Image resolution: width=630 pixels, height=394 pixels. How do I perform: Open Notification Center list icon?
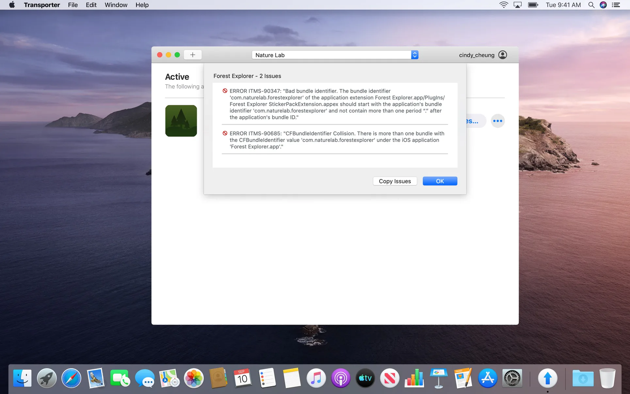point(616,5)
